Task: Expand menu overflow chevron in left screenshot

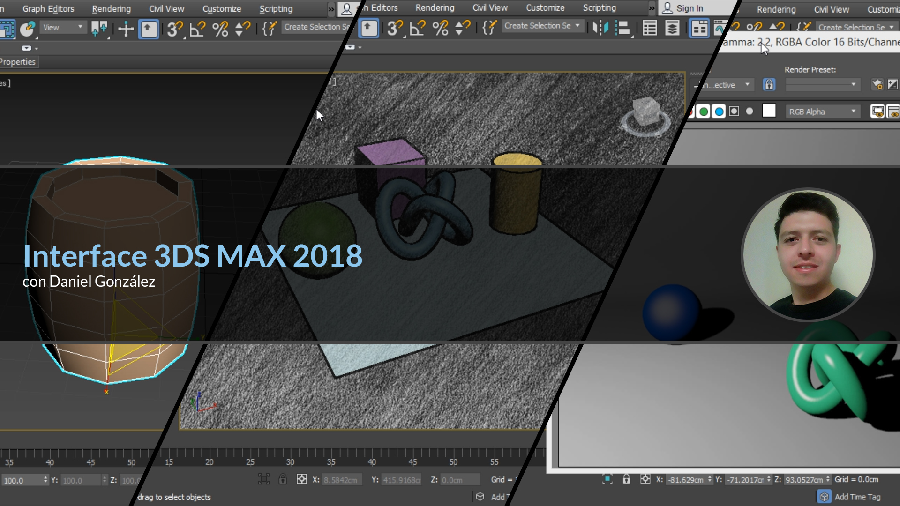Action: point(331,9)
